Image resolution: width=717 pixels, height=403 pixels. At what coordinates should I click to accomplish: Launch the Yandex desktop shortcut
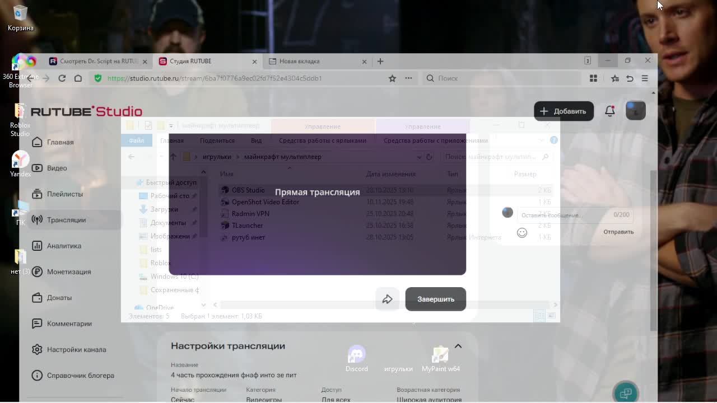tap(20, 165)
